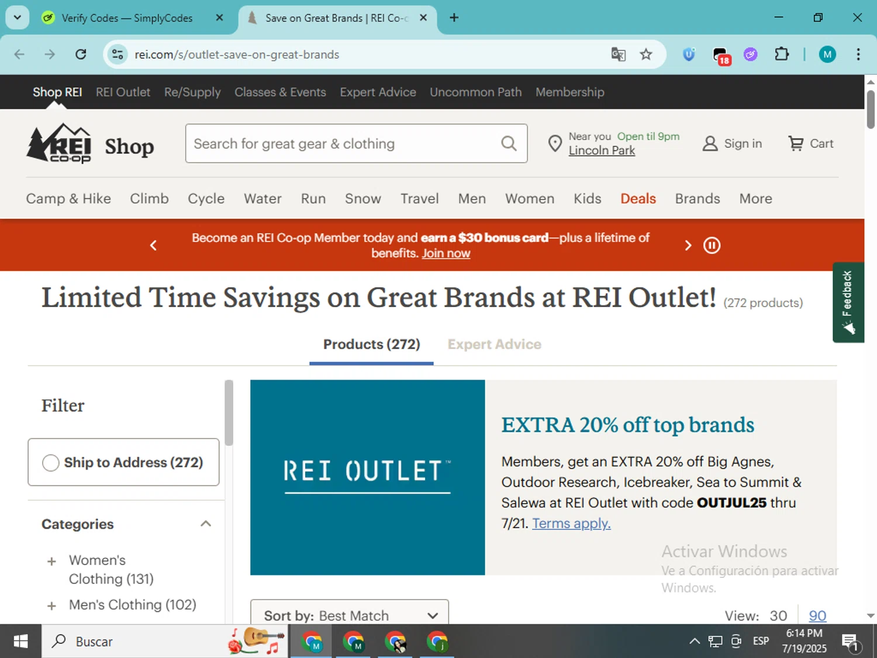
Task: Bookmark this page with the star icon
Action: [646, 54]
